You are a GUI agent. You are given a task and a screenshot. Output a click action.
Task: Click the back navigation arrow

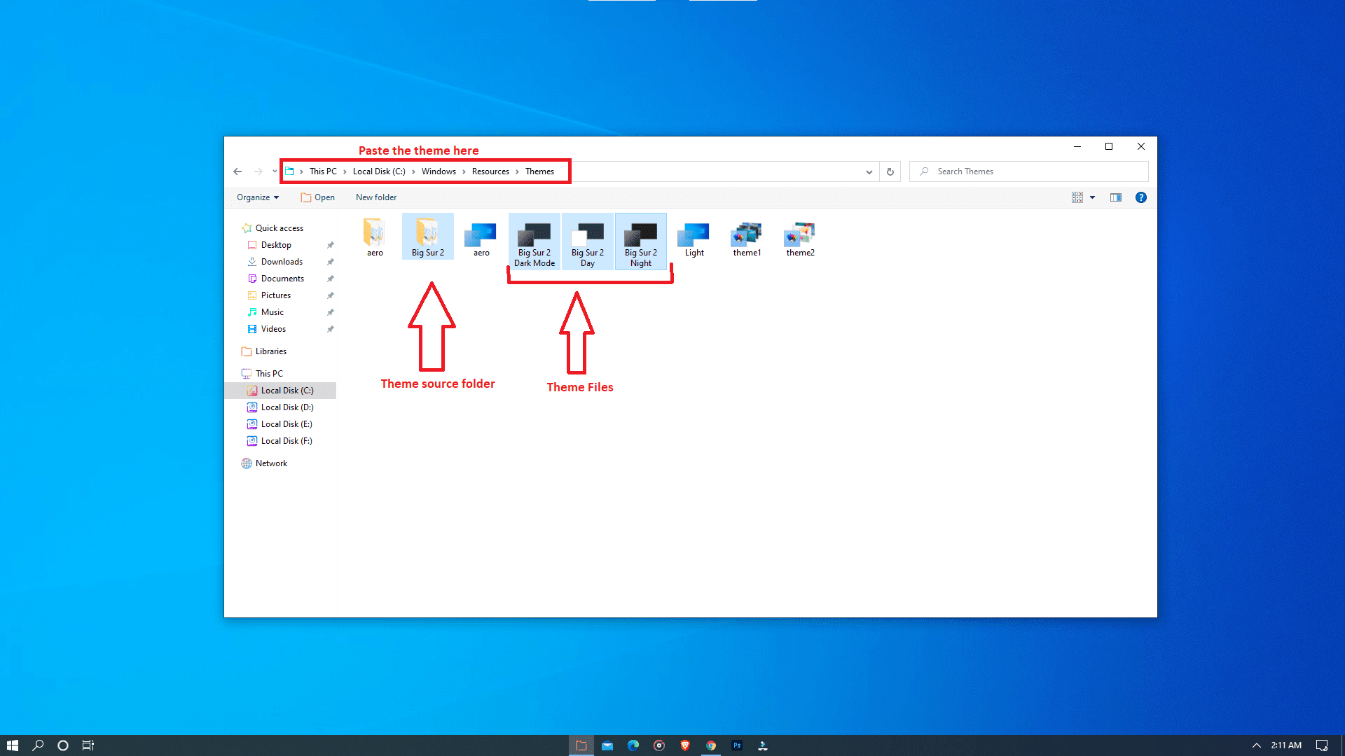pyautogui.click(x=237, y=171)
